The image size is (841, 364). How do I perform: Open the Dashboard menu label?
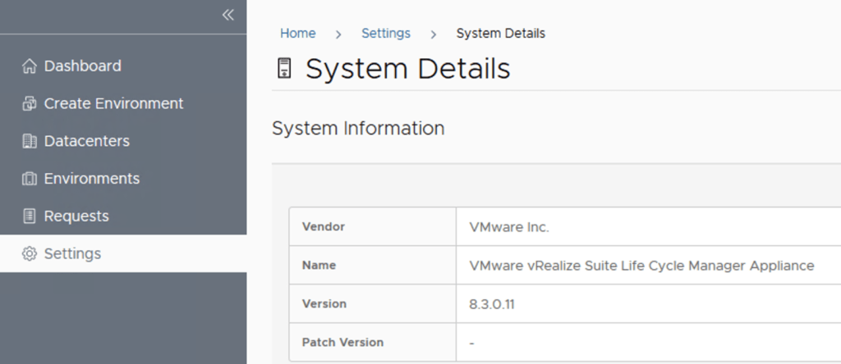[x=82, y=66]
